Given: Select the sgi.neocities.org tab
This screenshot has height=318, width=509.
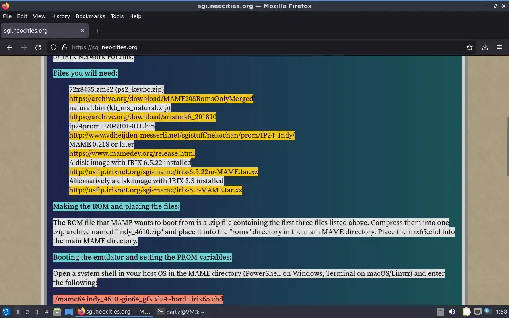Looking at the screenshot, I should (44, 31).
